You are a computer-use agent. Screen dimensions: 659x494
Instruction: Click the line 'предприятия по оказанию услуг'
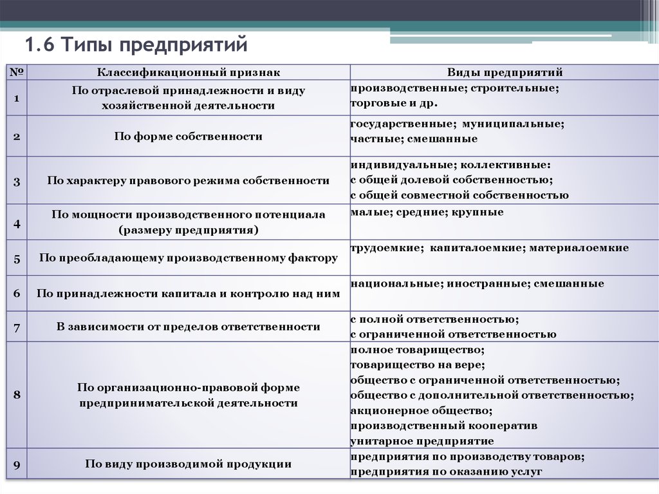point(447,472)
